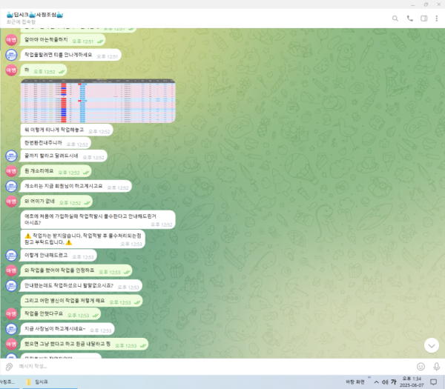Click blue avatar beside '끝까지 할라고 달려드시네'
Image resolution: width=445 pixels, height=389 pixels.
[11, 156]
